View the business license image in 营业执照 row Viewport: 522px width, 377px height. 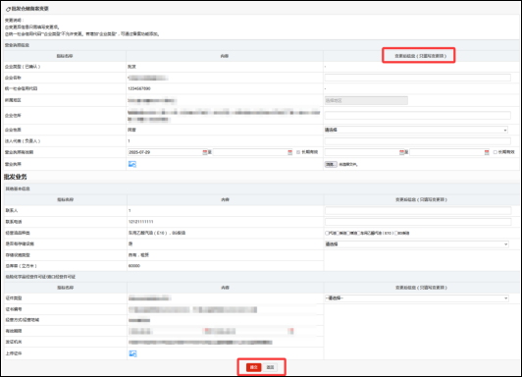(132, 164)
